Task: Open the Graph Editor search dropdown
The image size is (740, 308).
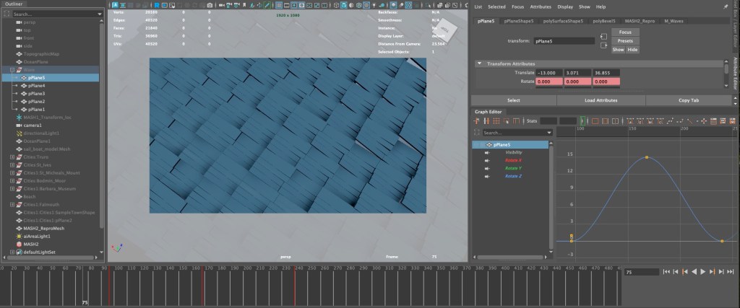Action: click(549, 133)
